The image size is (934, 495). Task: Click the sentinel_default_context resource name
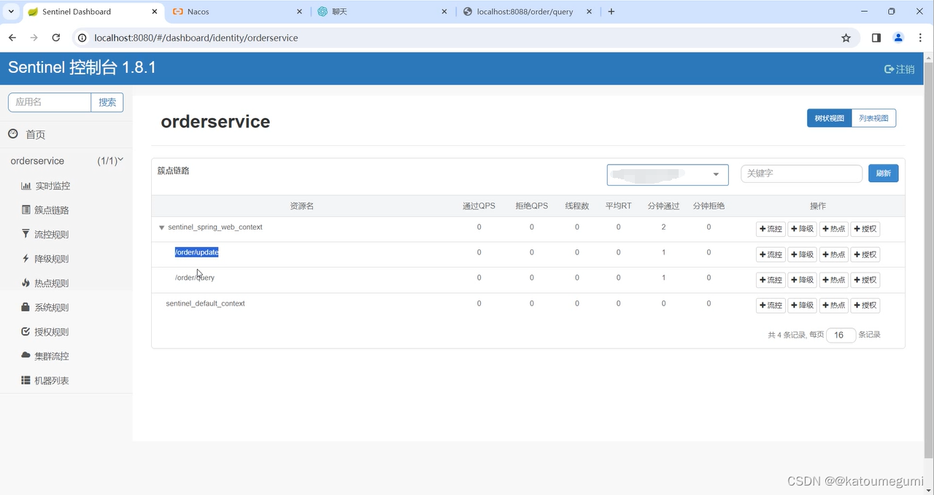tap(205, 303)
